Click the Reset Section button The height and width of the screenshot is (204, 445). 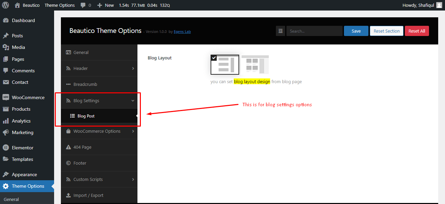(x=386, y=31)
